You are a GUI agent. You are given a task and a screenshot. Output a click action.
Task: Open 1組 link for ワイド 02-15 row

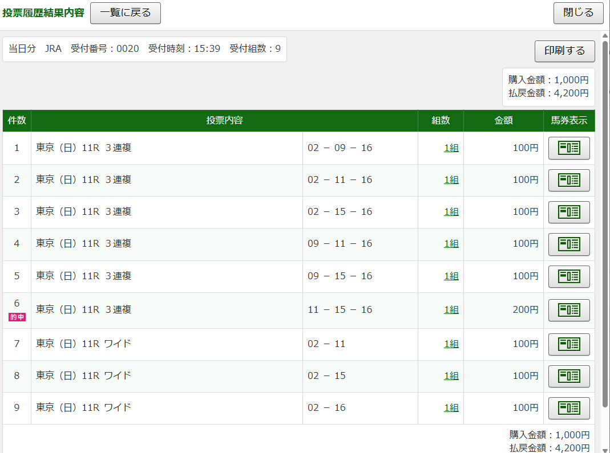tap(451, 376)
